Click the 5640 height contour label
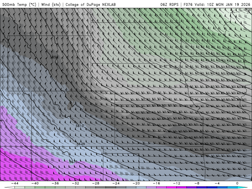The height and width of the screenshot is (189, 252). pyautogui.click(x=81, y=144)
